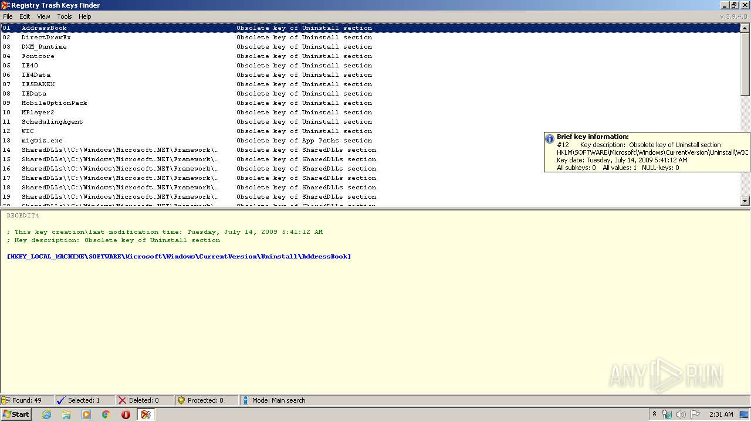
Task: Click the list scrollbar down arrow
Action: 745,201
